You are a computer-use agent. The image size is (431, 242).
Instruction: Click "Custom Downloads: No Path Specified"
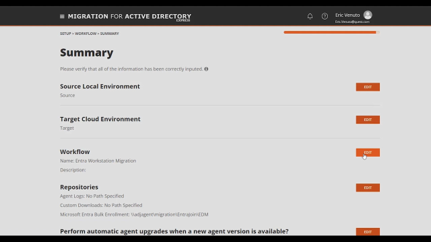coord(101,205)
